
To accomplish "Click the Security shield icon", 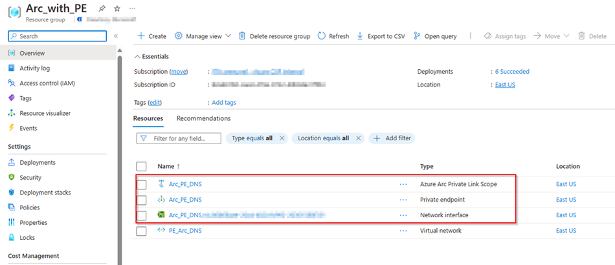I will tap(12, 177).
